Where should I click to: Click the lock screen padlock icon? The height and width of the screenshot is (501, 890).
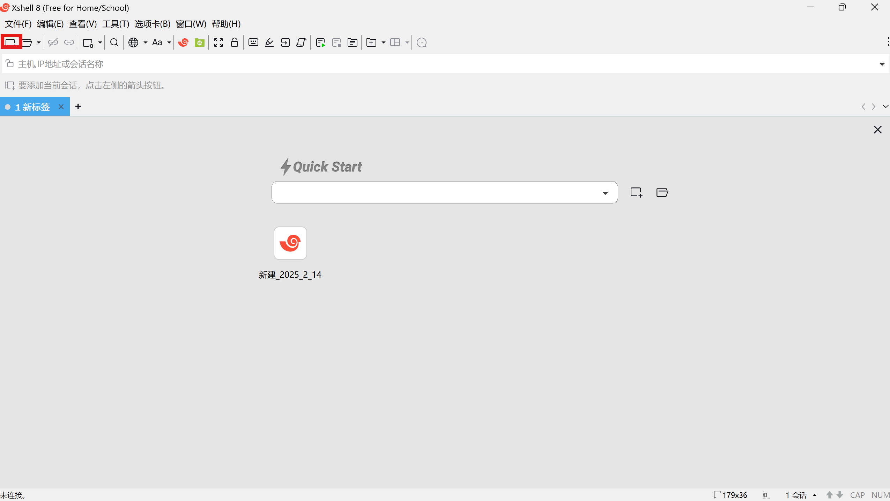coord(235,43)
